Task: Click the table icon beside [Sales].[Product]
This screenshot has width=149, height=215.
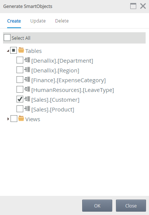Action: pos(27,108)
